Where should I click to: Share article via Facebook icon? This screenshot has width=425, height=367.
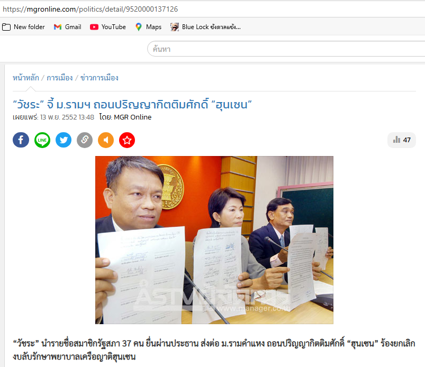(x=21, y=140)
